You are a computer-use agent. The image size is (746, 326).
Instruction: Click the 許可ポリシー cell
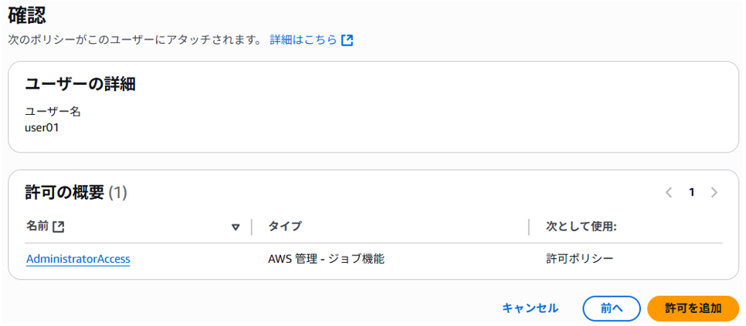[579, 259]
